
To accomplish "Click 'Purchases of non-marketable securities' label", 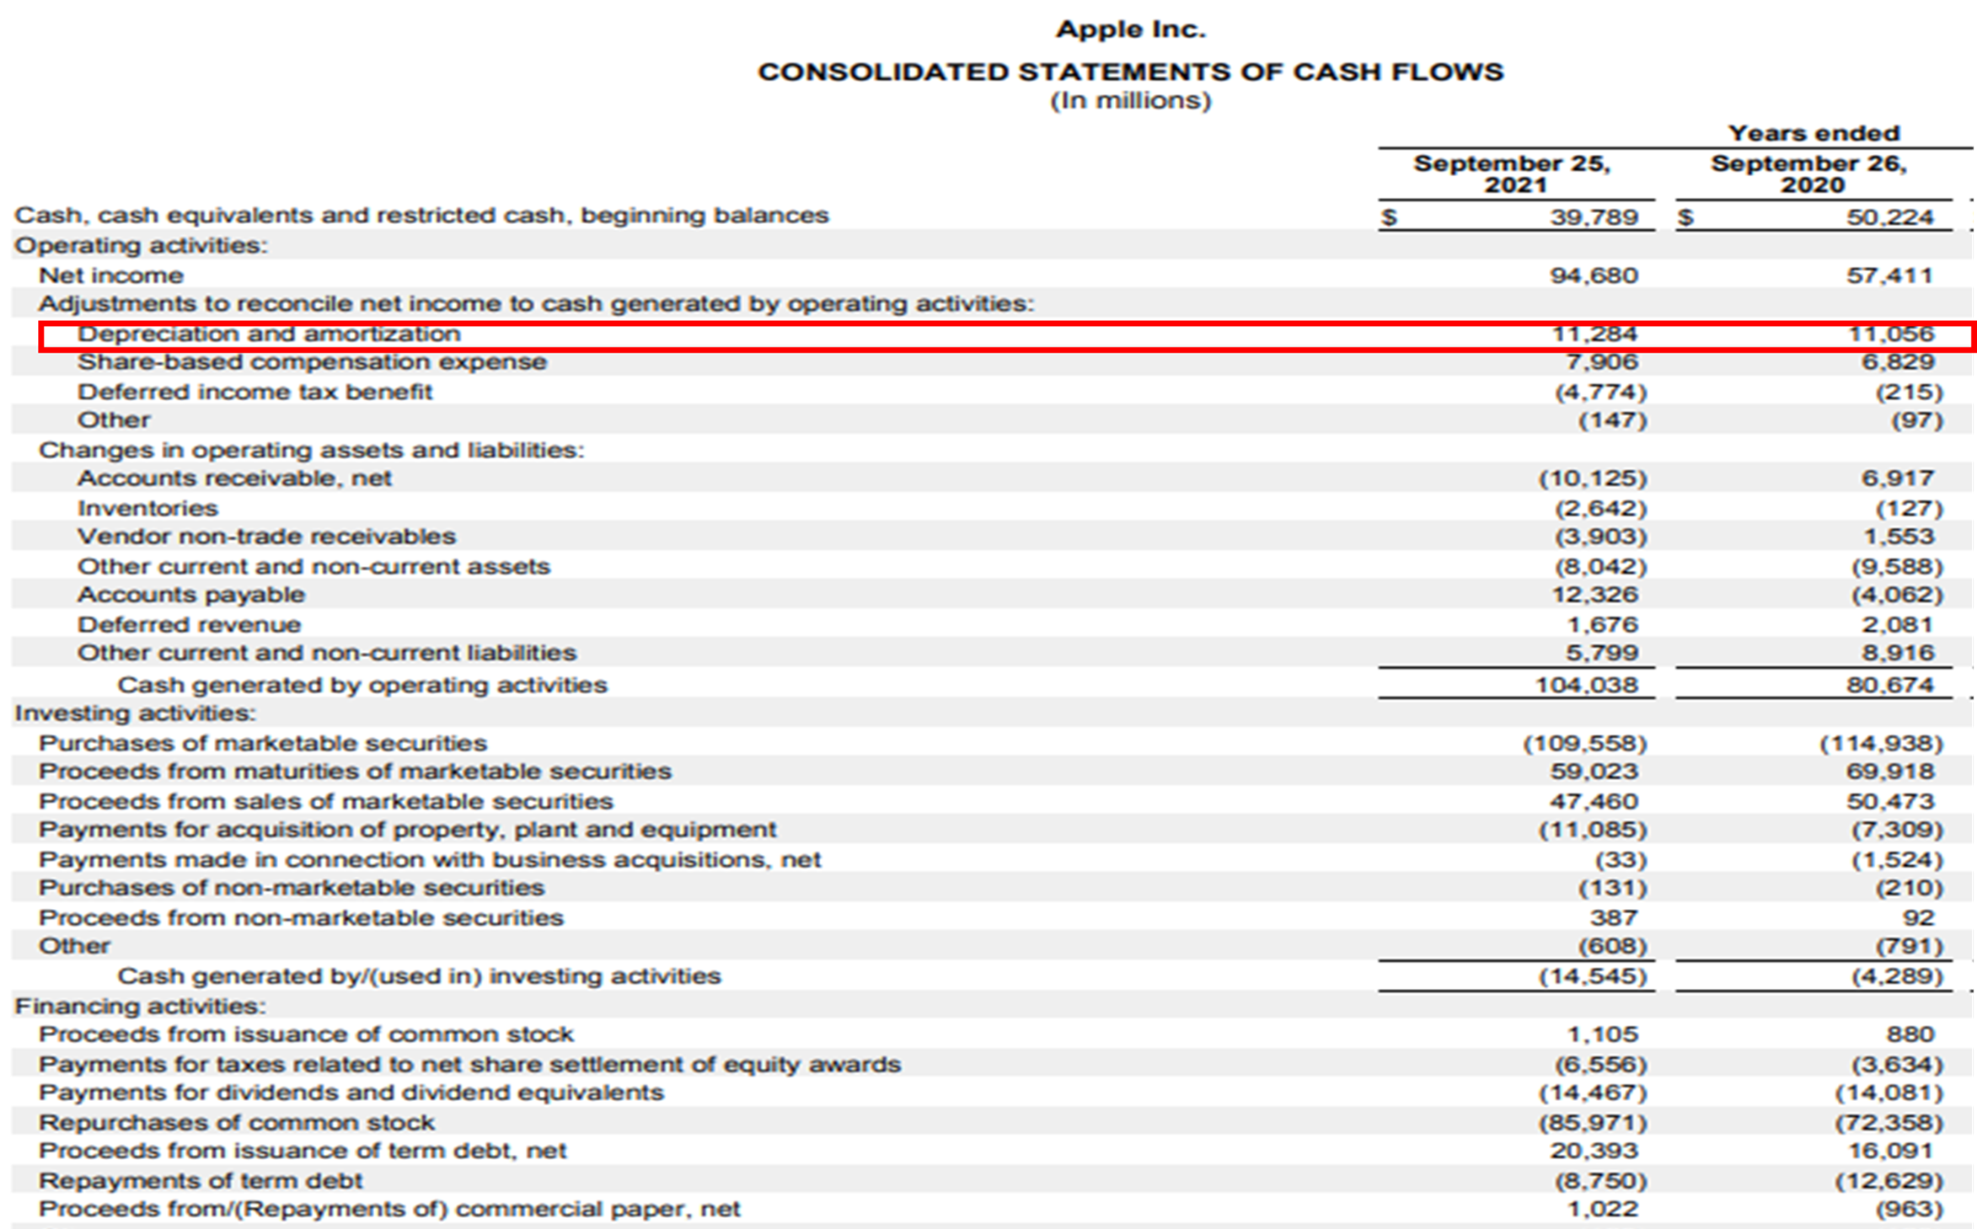I will [292, 888].
